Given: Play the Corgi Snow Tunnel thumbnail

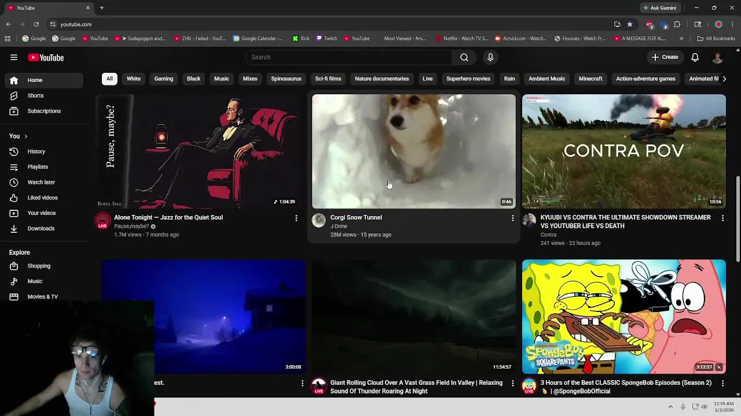Looking at the screenshot, I should 413,151.
